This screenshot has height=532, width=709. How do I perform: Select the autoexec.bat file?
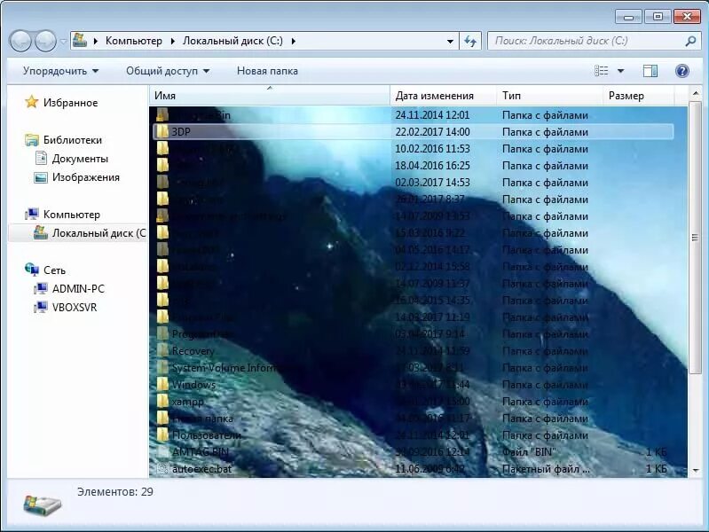(201, 469)
